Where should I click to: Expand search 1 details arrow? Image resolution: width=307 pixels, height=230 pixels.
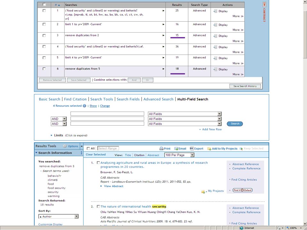click(x=163, y=11)
